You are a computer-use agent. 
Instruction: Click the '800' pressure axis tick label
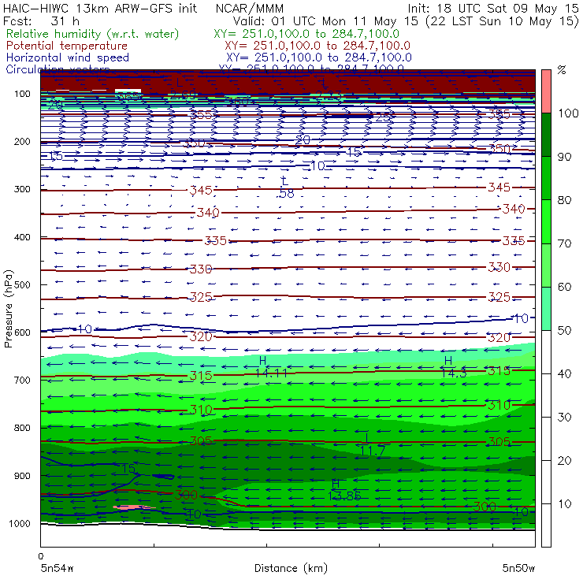click(22, 428)
